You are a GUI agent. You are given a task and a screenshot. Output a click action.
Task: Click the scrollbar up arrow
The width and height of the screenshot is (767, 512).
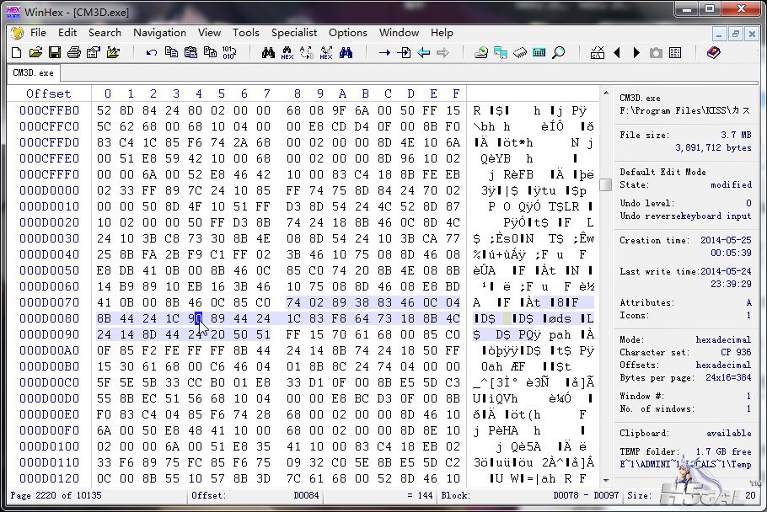[606, 93]
